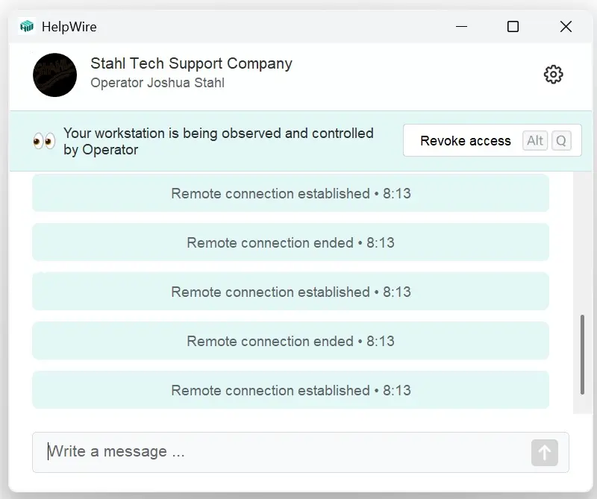This screenshot has height=499, width=597.
Task: Click the chat history scrollbar thumb
Action: 582,354
